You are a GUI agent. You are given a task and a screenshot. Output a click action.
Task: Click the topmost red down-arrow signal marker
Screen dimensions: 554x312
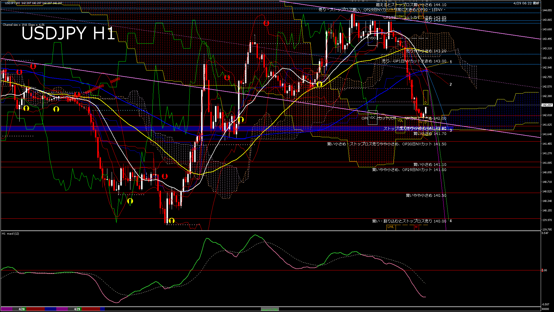[x=266, y=23]
